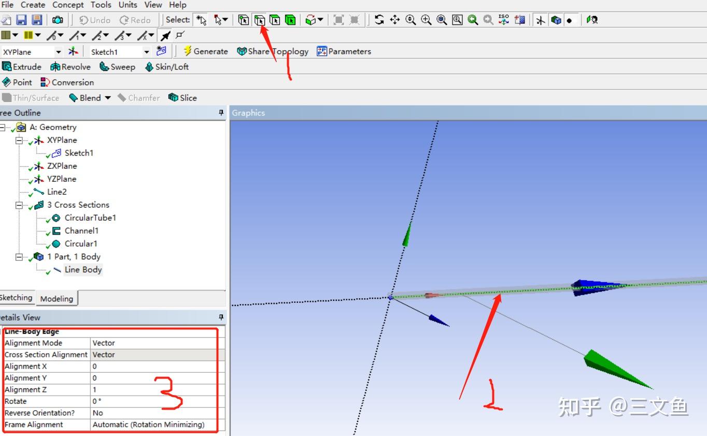Click the Save Project icon
The width and height of the screenshot is (707, 436).
(x=21, y=20)
